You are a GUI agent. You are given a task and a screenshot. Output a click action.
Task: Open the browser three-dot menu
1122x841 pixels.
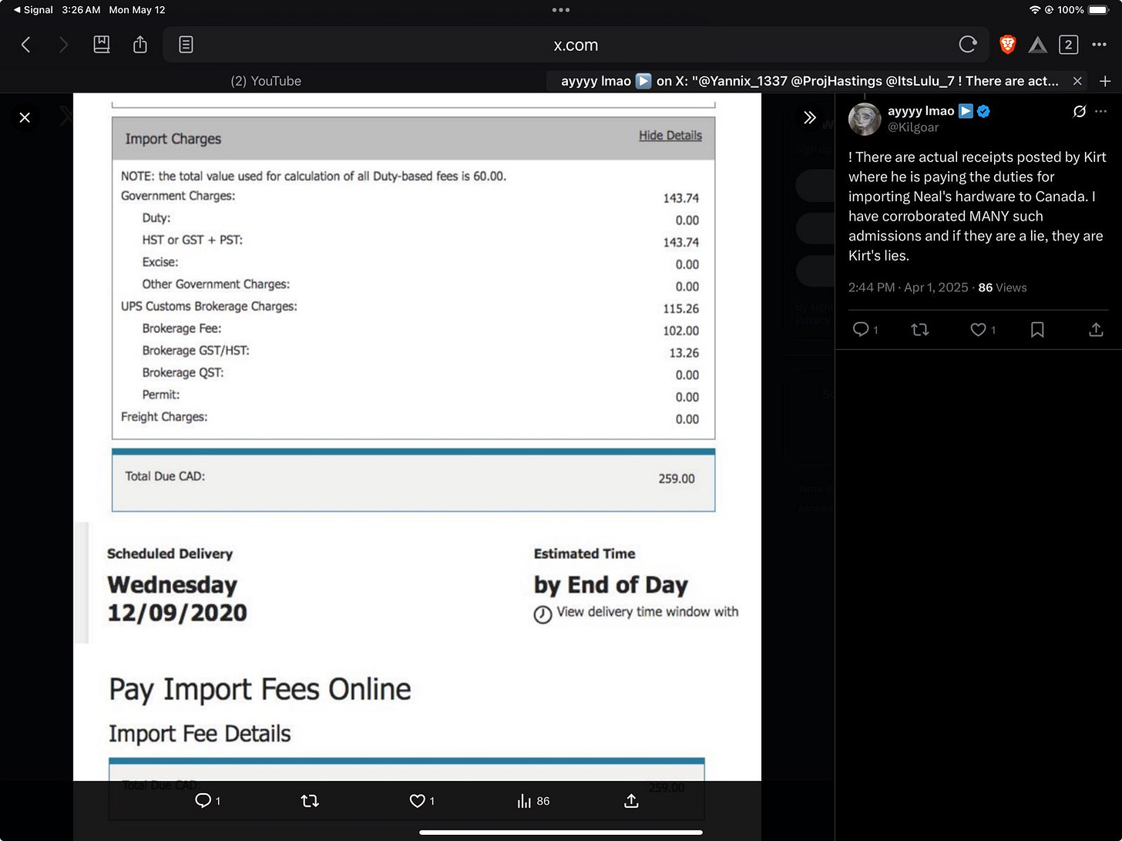click(1100, 45)
